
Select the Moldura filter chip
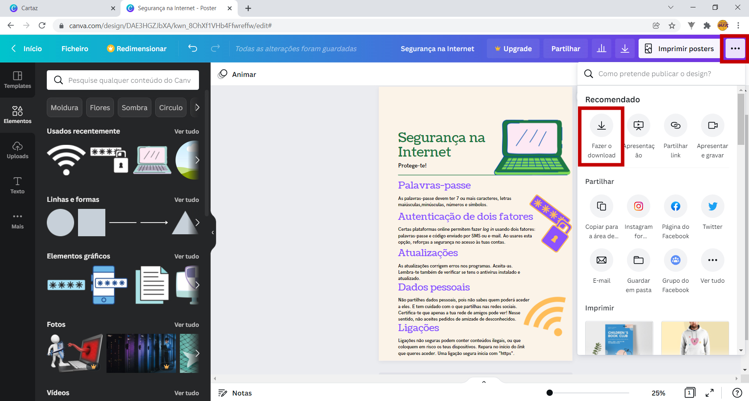click(64, 107)
